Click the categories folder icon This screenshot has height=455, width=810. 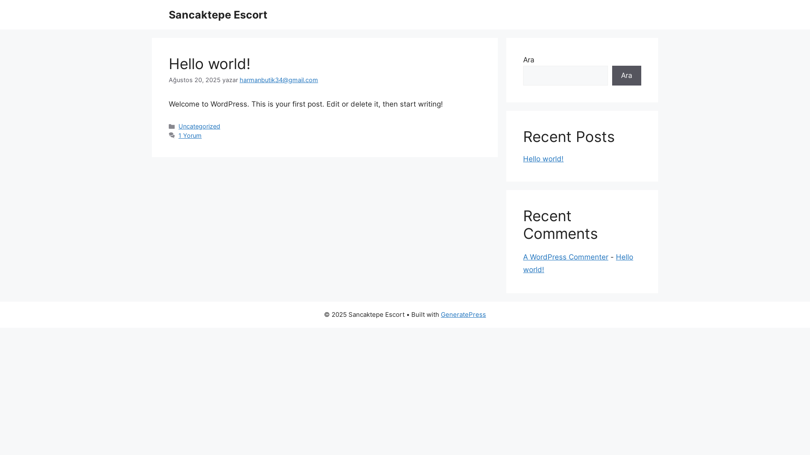(172, 126)
